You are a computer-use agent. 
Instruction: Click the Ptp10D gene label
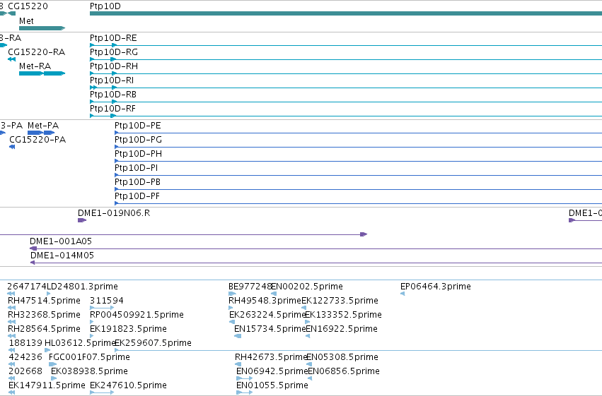tap(105, 6)
